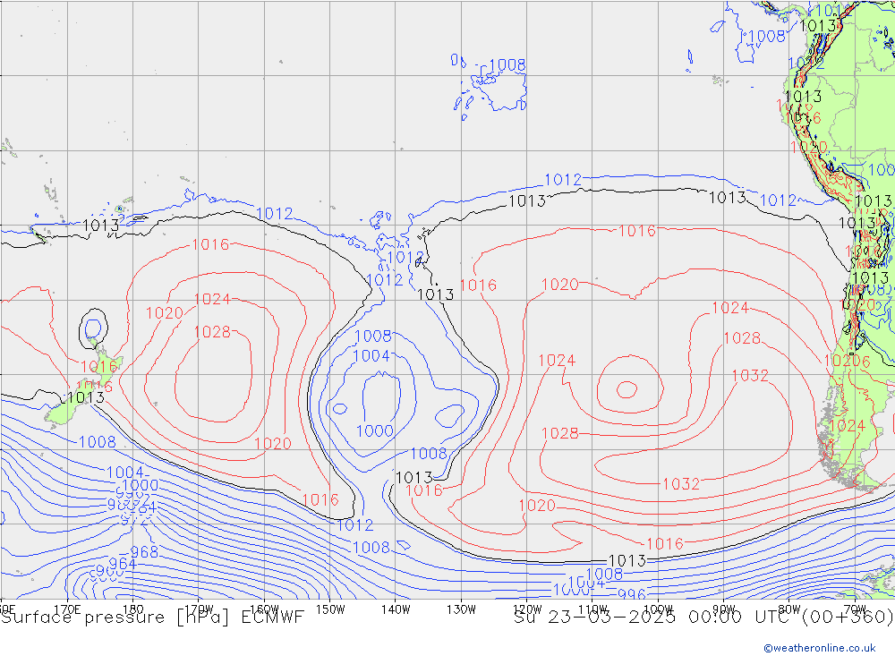Image resolution: width=895 pixels, height=656 pixels.
Task: Click the red 1028 label east of New Zealand
Action: tap(212, 332)
